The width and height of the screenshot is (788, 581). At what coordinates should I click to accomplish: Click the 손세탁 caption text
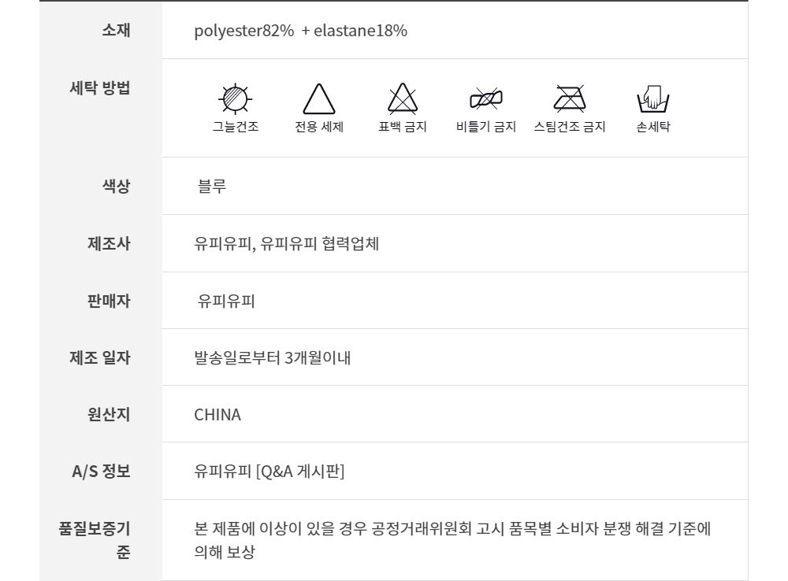point(652,127)
